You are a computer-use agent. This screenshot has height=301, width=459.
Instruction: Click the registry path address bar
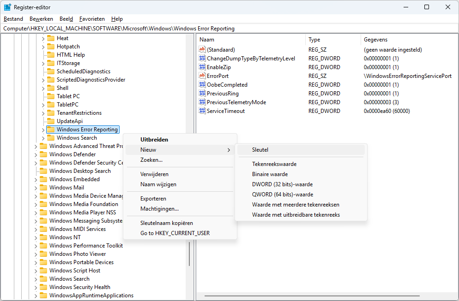pyautogui.click(x=229, y=28)
